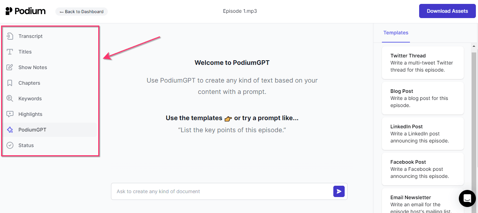Select the Facebook Post template
Viewport: 478px width, 213px height.
423,169
